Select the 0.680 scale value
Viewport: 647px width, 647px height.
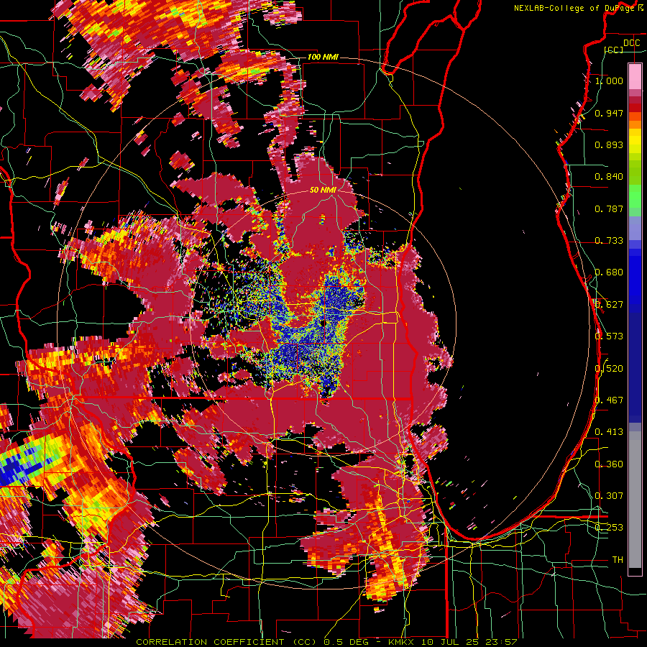click(609, 272)
